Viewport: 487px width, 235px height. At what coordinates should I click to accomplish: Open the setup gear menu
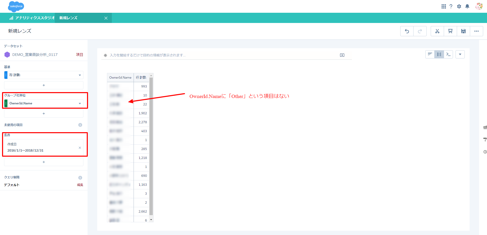[x=459, y=6]
